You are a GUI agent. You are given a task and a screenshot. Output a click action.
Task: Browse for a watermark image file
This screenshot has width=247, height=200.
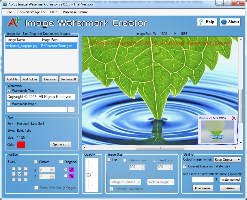click(x=71, y=110)
